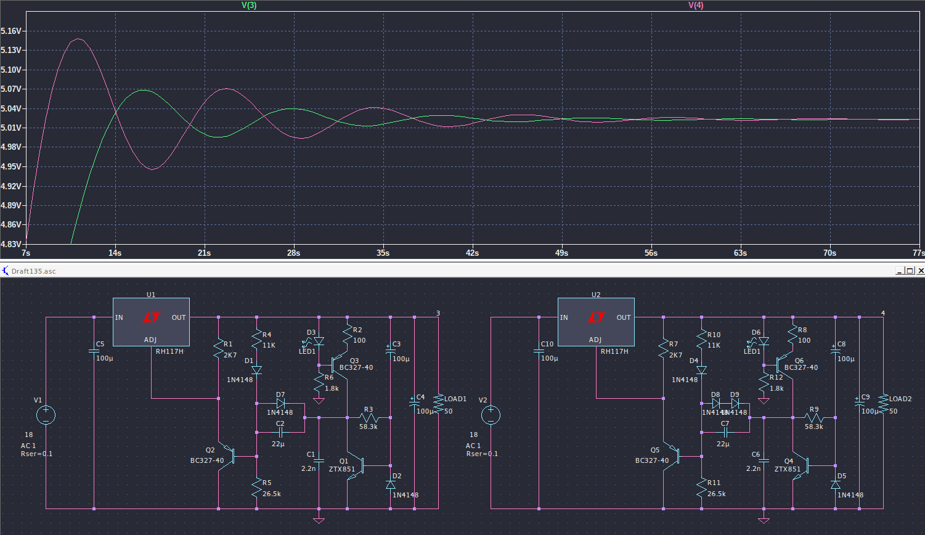This screenshot has height=535, width=925.
Task: Click the 42s time axis label
Action: [472, 253]
